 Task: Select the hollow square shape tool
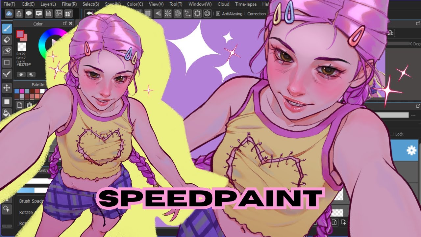pyautogui.click(x=7, y=63)
